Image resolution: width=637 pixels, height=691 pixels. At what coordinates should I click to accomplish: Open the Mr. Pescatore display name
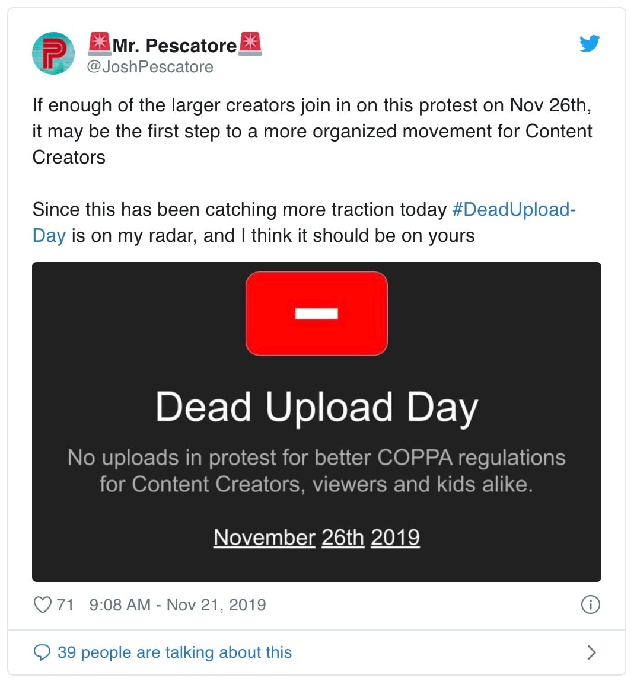point(175,46)
